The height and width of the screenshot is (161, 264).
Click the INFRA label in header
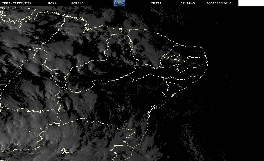[x=156, y=3]
